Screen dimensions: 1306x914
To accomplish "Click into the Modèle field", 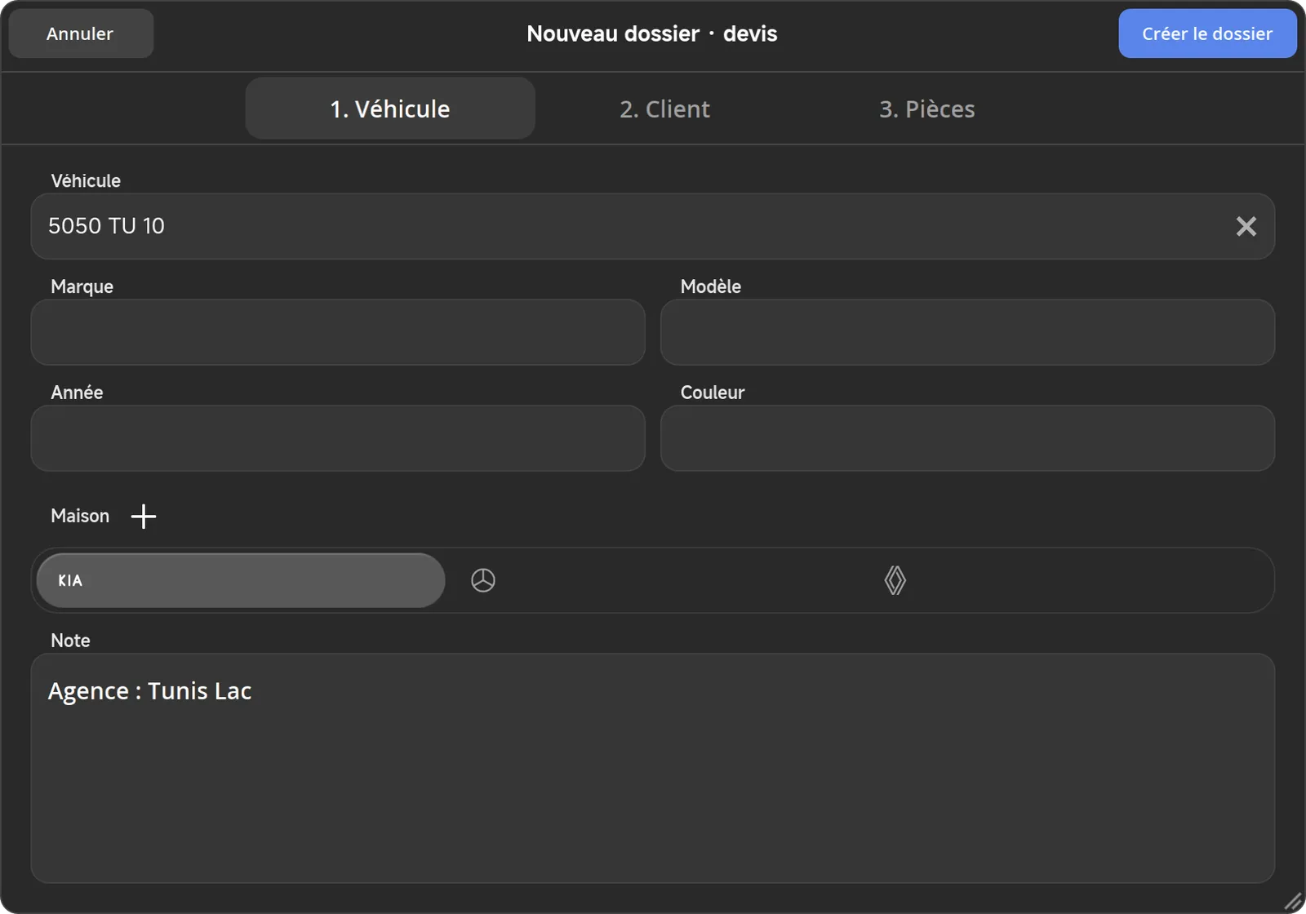I will pyautogui.click(x=967, y=332).
